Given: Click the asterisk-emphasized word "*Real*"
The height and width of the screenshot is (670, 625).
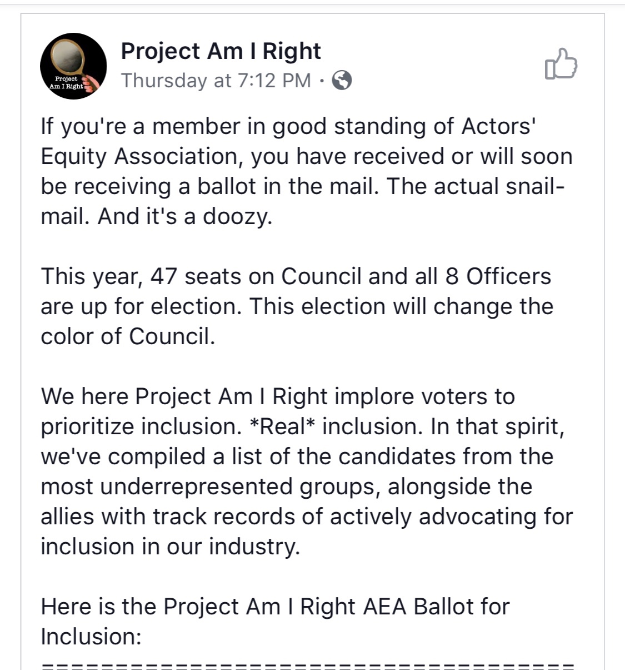Looking at the screenshot, I should click(283, 426).
